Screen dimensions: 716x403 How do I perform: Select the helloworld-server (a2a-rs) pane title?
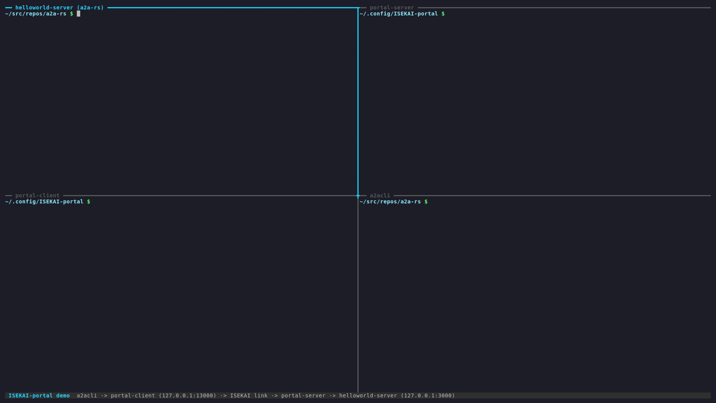point(60,7)
